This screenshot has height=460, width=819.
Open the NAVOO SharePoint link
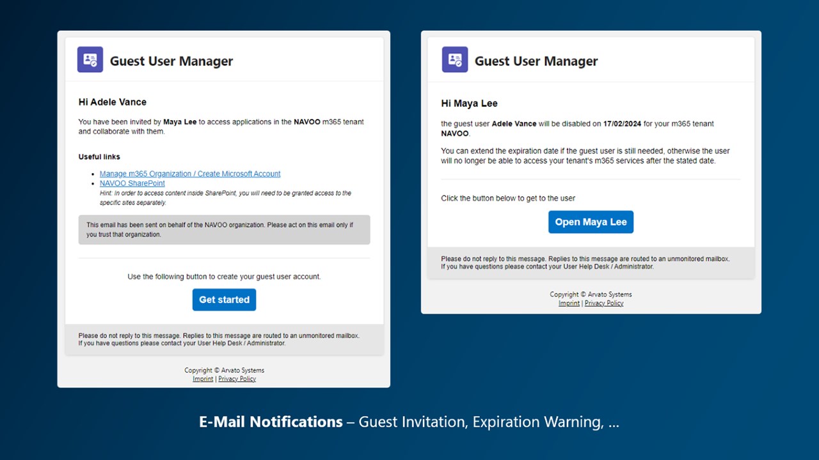pos(132,183)
